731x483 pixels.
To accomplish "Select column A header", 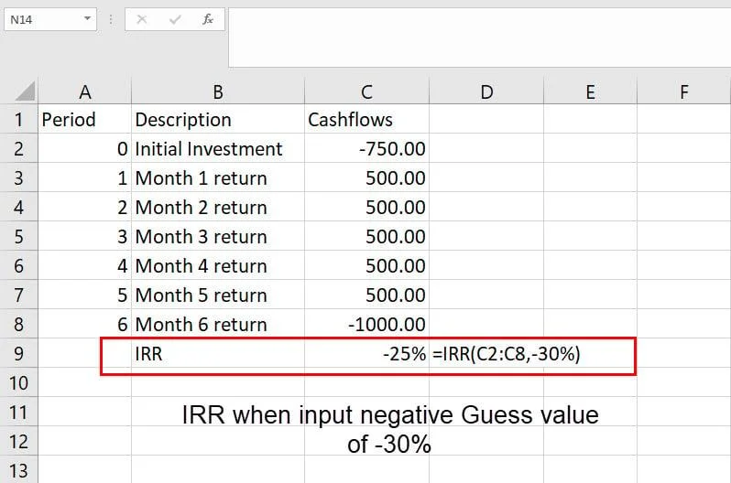I will tap(85, 91).
